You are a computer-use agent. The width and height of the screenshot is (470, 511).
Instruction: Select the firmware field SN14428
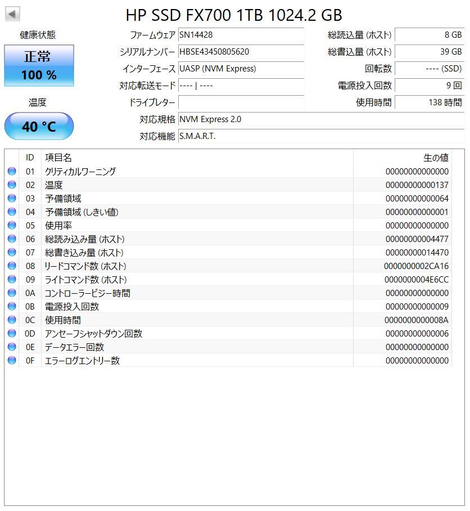[241, 35]
